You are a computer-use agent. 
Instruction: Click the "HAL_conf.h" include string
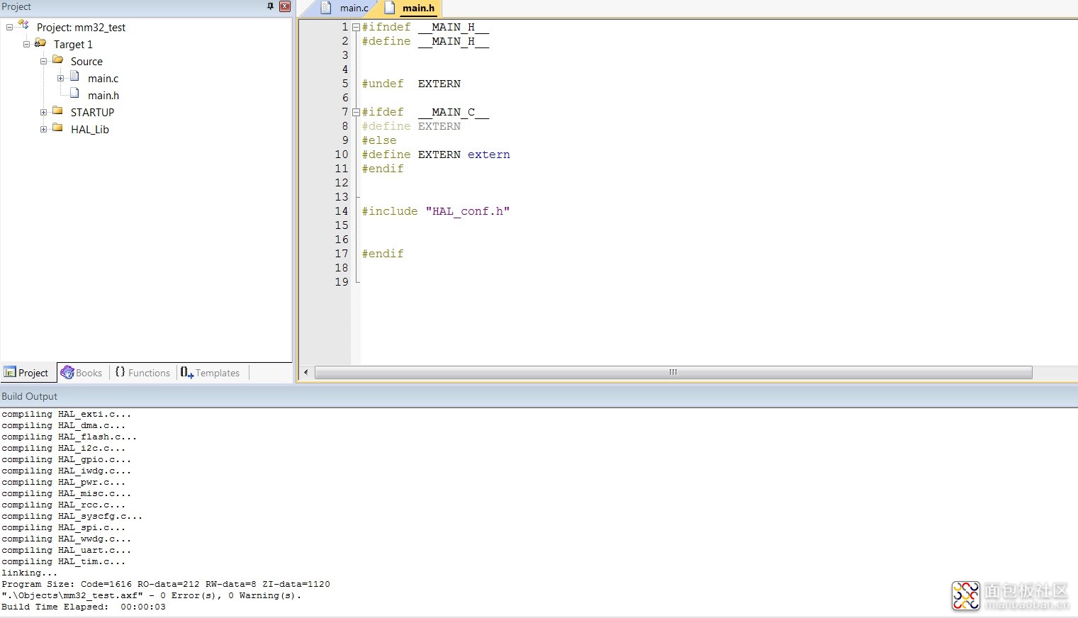pyautogui.click(x=468, y=211)
